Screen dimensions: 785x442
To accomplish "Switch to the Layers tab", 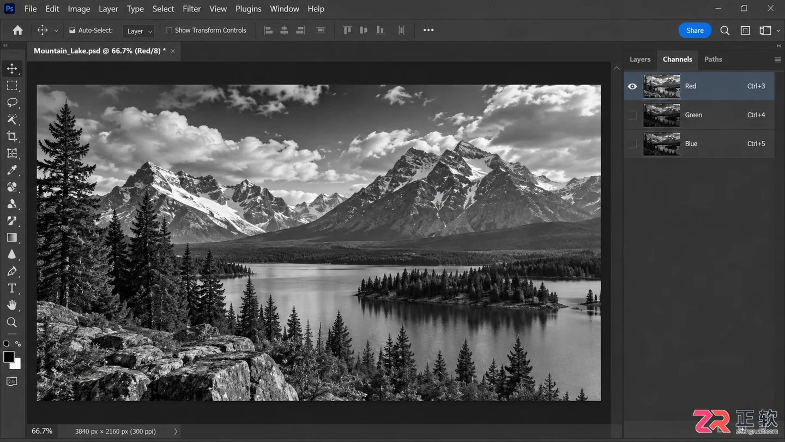I will point(640,59).
